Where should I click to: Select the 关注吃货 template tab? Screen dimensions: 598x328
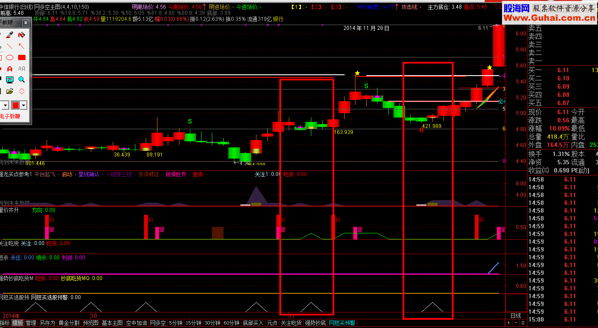pyautogui.click(x=291, y=323)
